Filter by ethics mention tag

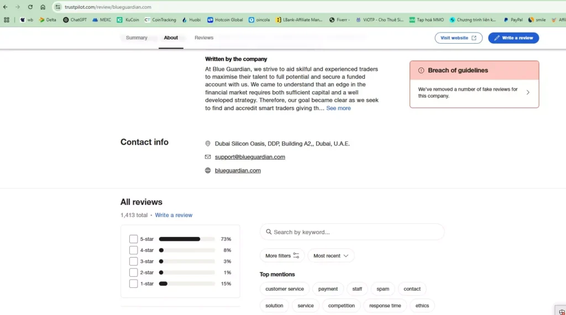pyautogui.click(x=422, y=305)
